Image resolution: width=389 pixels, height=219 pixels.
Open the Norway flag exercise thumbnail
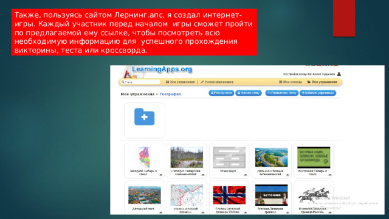click(x=229, y=195)
